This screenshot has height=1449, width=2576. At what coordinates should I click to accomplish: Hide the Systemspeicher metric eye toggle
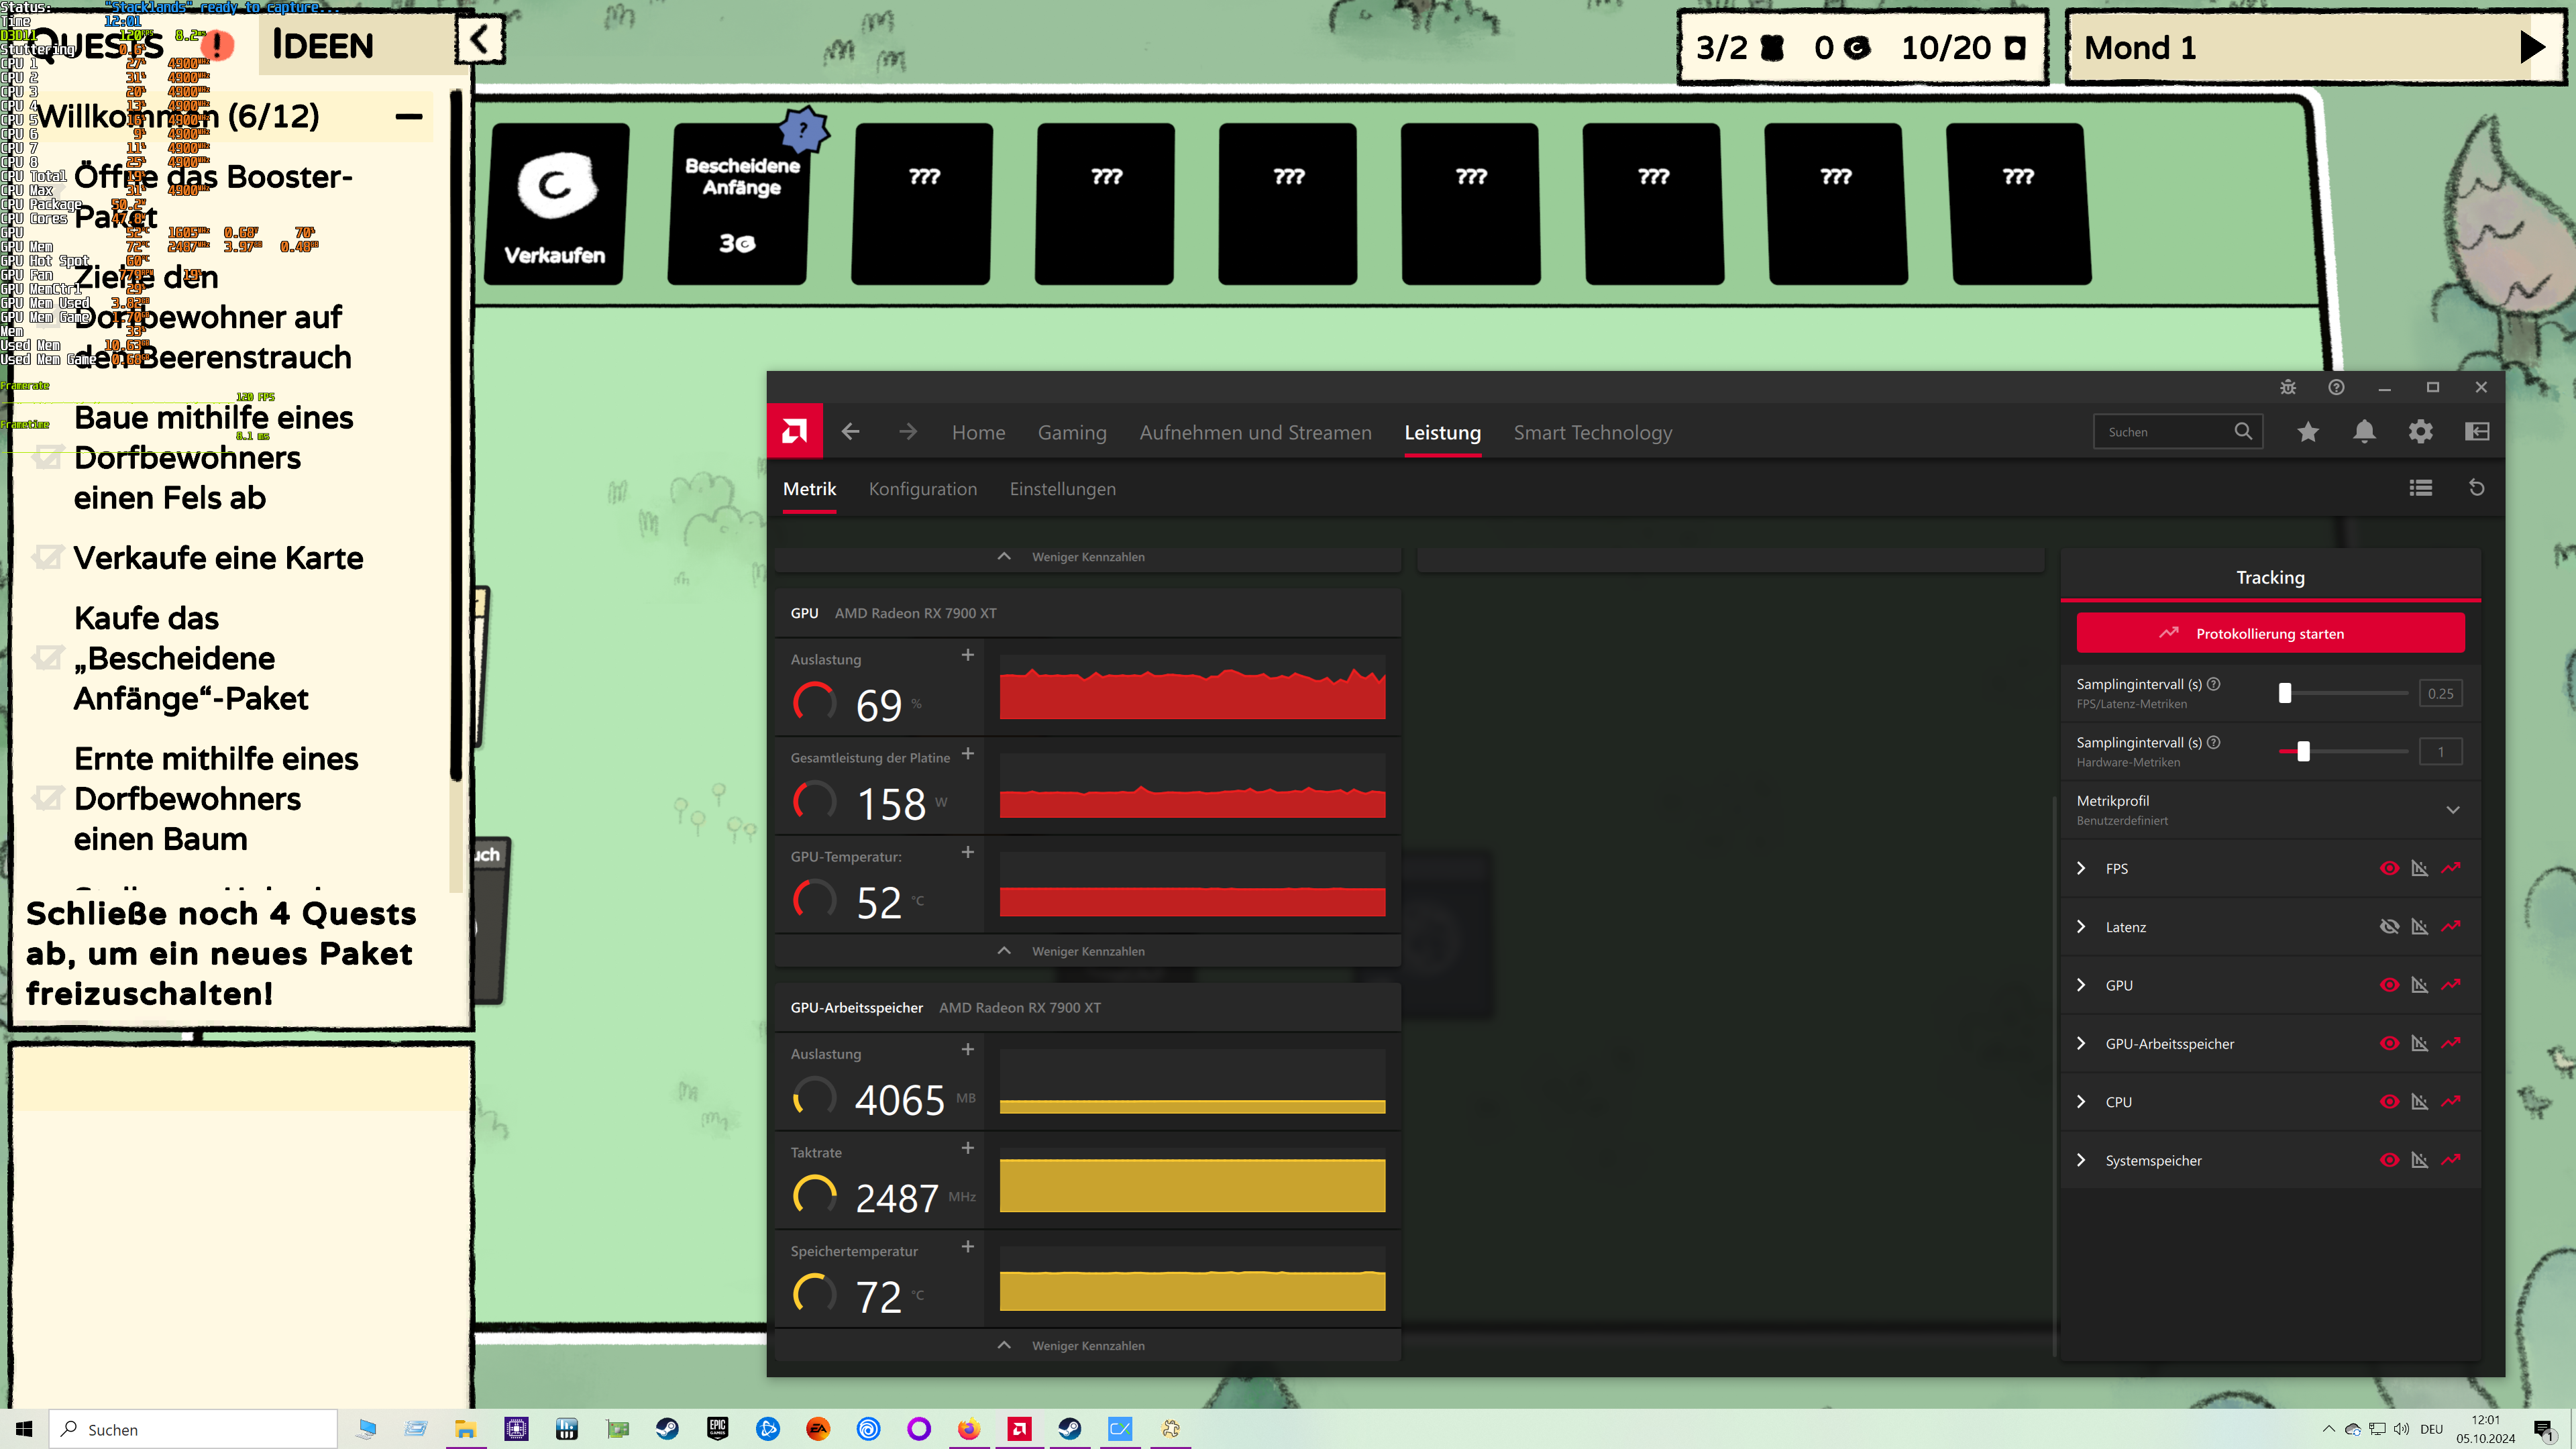pos(2390,1160)
